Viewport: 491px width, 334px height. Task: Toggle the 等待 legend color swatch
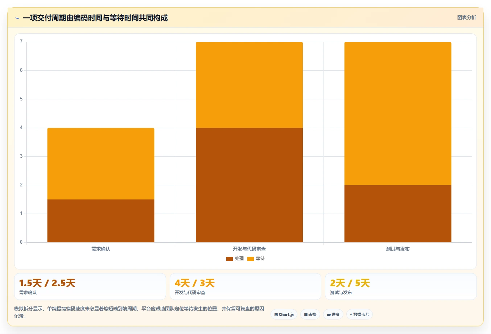(251, 259)
